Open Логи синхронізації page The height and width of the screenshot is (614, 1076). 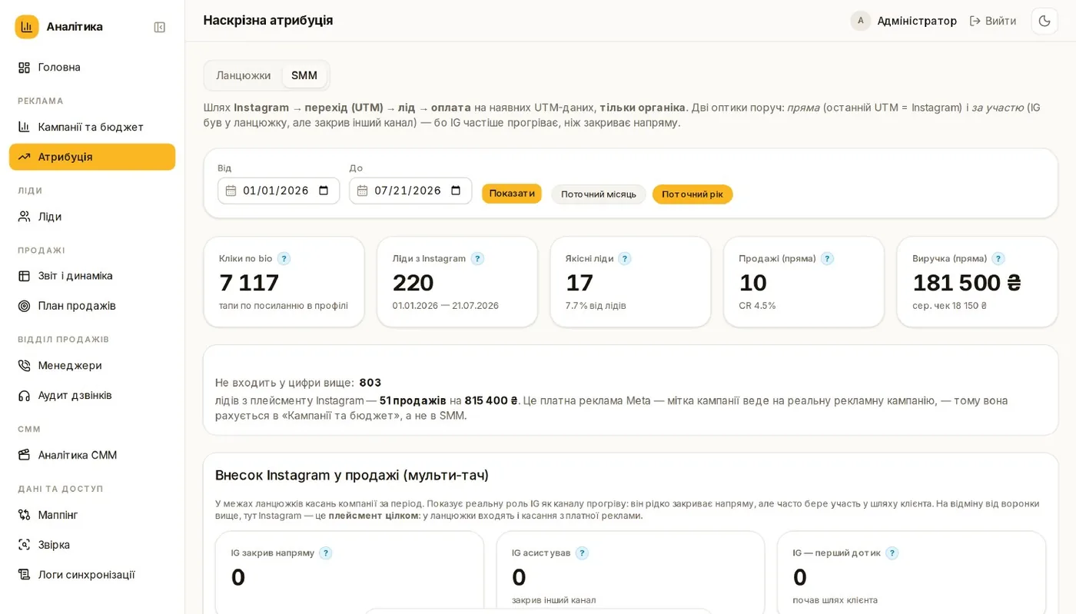[x=92, y=575]
